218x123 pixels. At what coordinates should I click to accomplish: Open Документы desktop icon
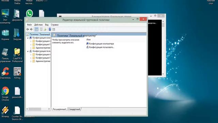pyautogui.click(x=17, y=15)
